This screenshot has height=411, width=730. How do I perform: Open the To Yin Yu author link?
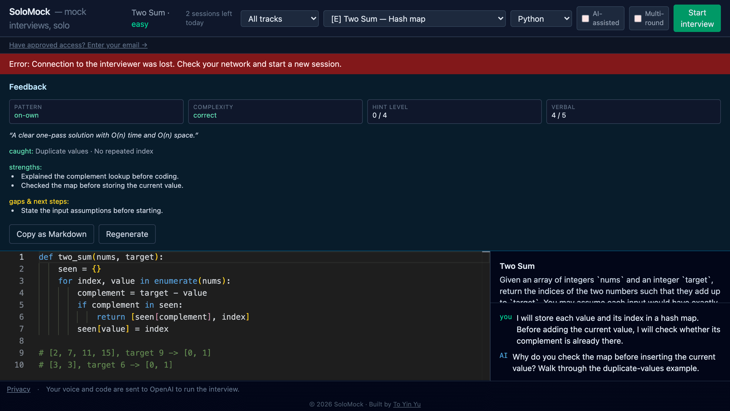pos(407,404)
